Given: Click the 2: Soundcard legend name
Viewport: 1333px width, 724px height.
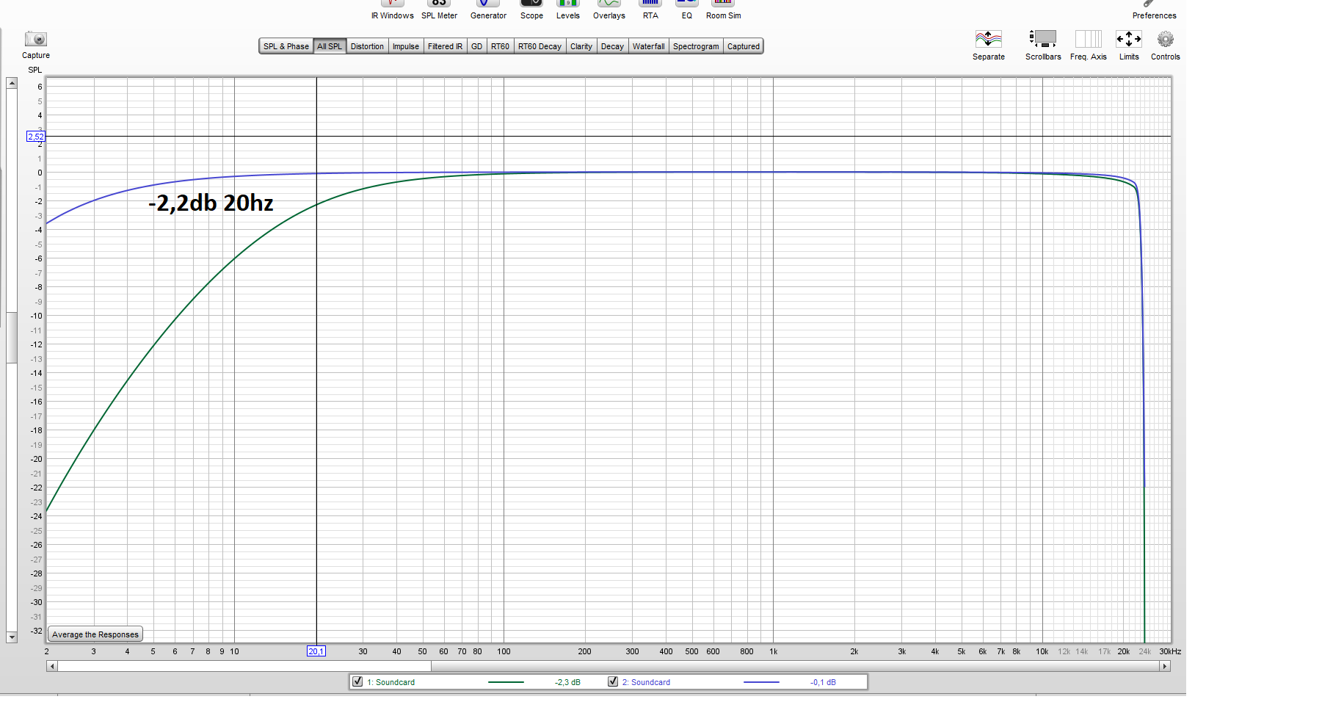Looking at the screenshot, I should [x=646, y=682].
